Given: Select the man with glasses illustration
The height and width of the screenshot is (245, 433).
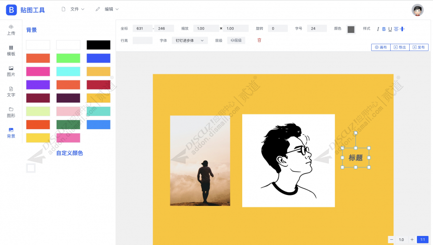Looking at the screenshot, I should (x=288, y=161).
